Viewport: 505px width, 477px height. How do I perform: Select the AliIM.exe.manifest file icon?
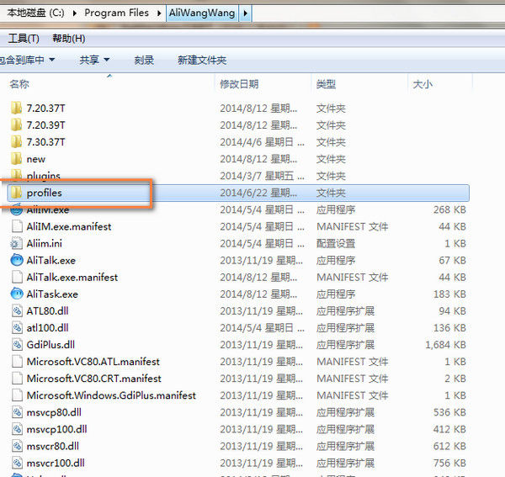(x=16, y=226)
